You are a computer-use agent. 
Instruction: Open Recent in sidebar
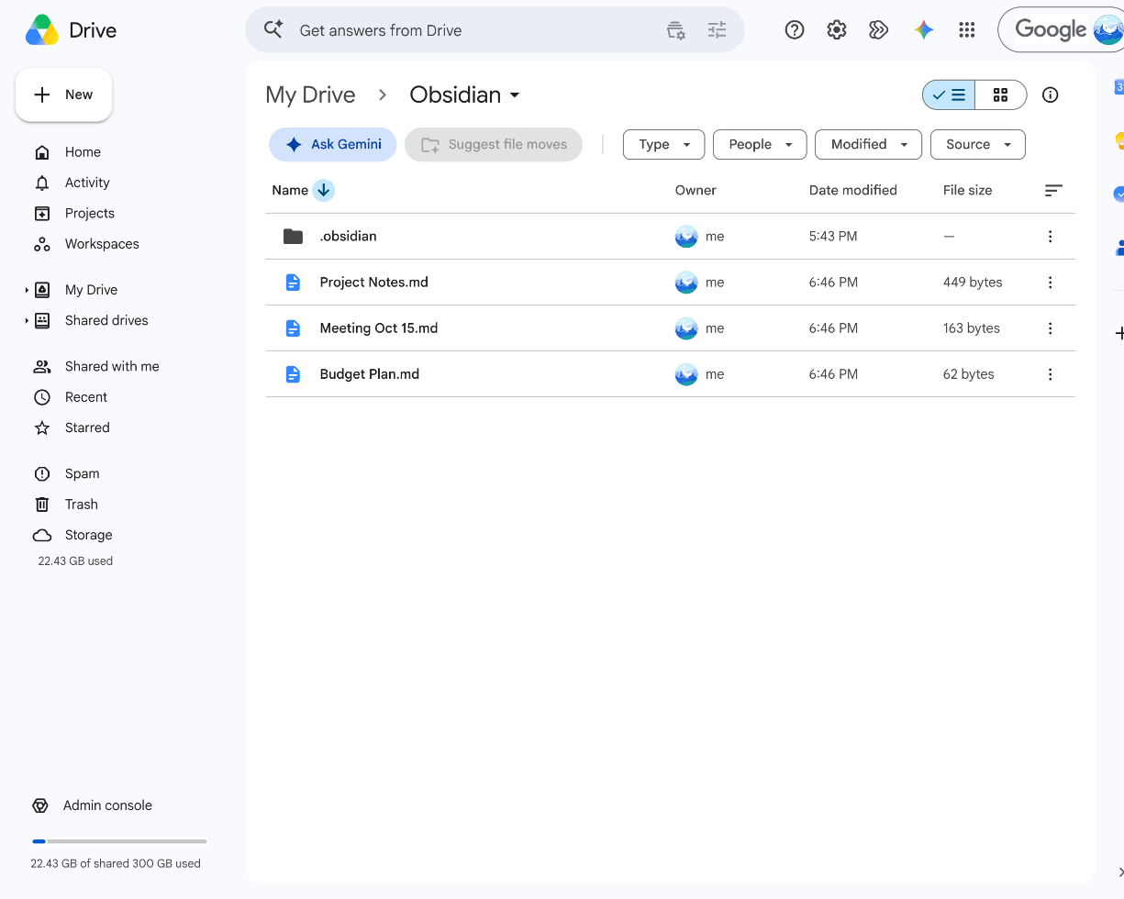[86, 397]
